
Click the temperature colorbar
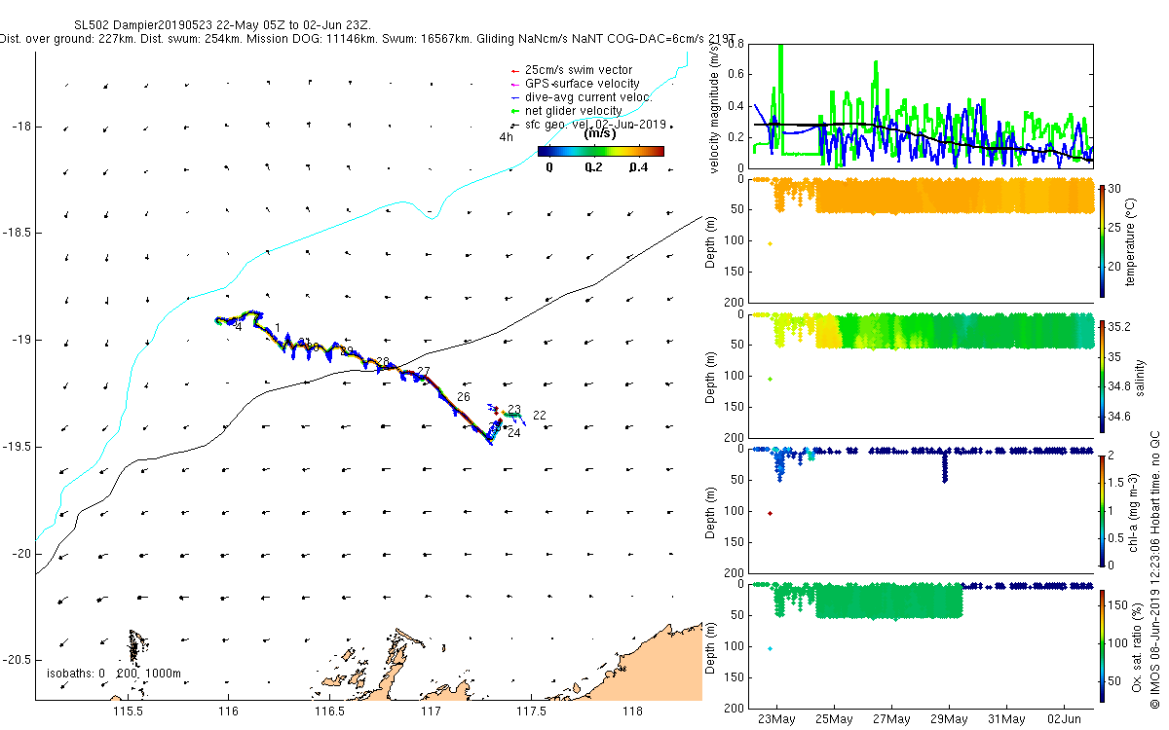tap(1102, 240)
